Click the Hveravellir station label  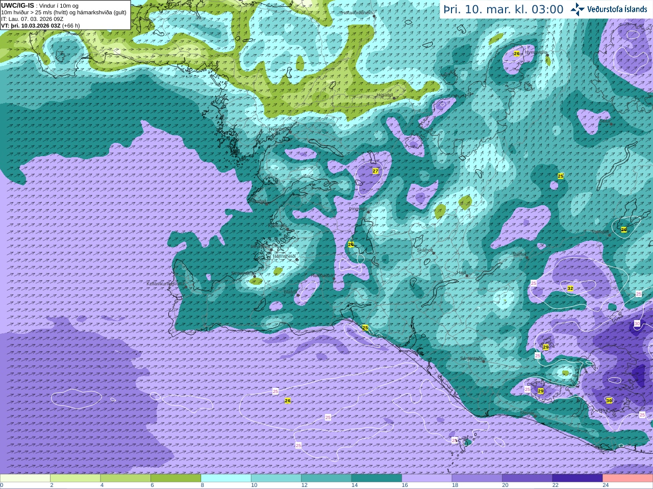tap(536, 52)
